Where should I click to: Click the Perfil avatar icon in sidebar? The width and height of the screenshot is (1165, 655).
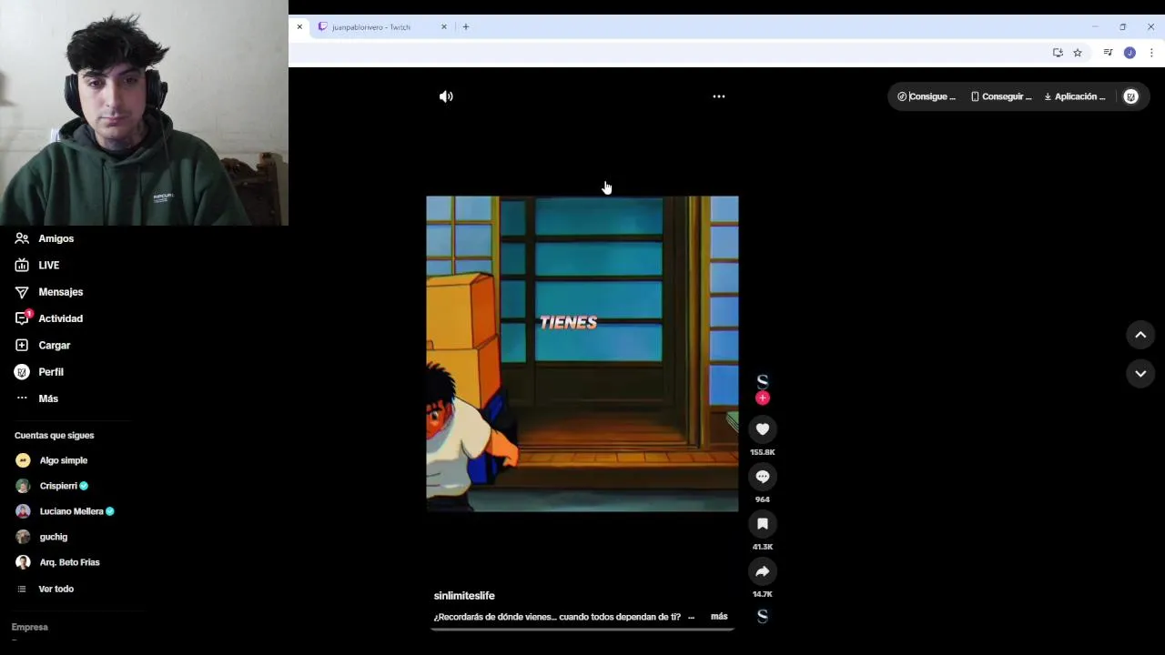coord(22,372)
